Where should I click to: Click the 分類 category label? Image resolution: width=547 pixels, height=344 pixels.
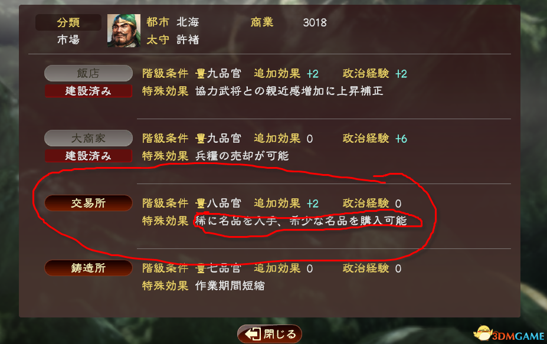click(68, 22)
